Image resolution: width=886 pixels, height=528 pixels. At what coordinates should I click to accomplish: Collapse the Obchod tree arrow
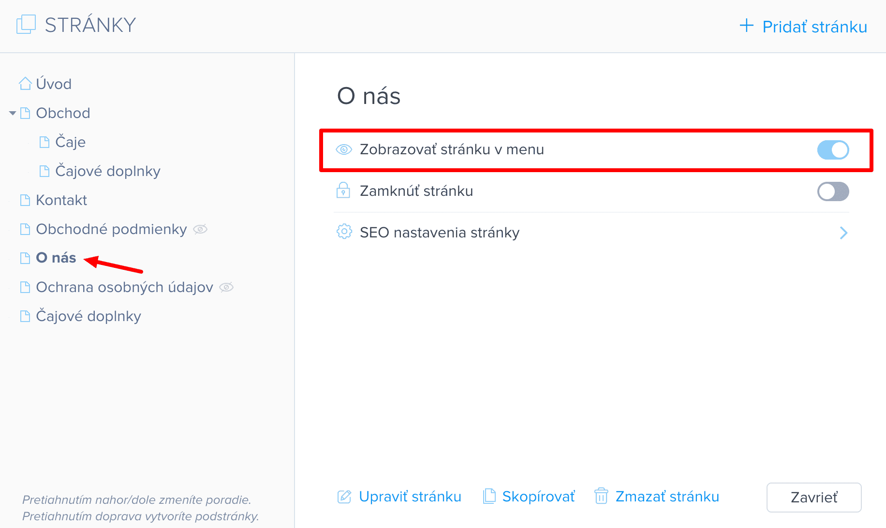(x=13, y=113)
